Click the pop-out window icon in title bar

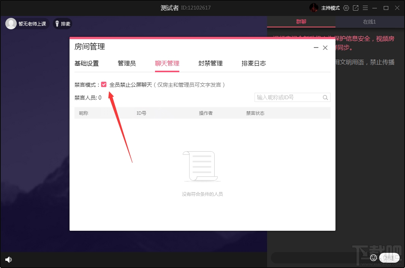(356, 8)
